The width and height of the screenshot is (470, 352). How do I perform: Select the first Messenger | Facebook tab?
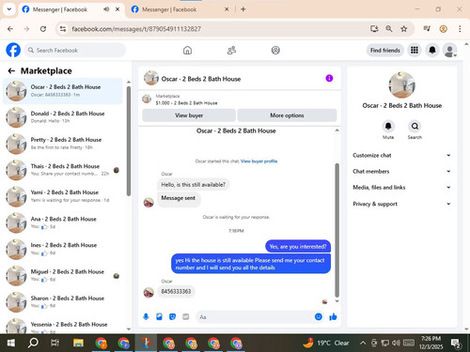tap(71, 9)
